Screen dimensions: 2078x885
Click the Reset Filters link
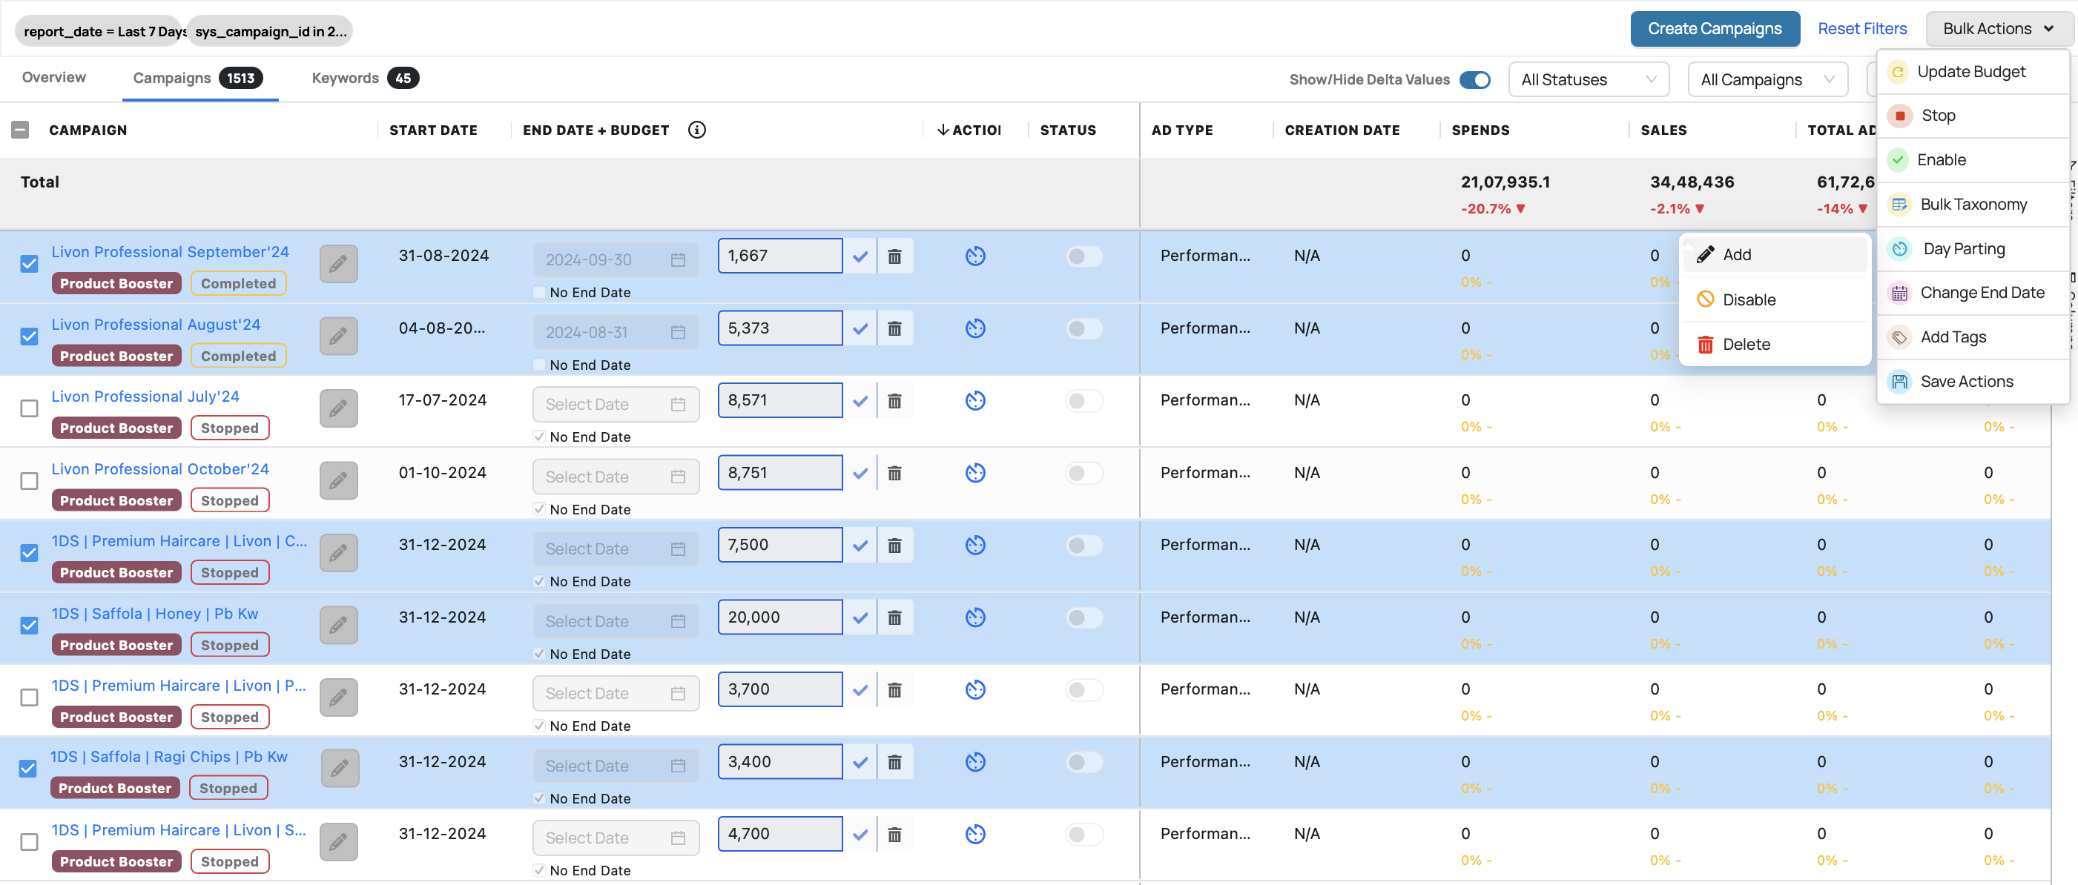point(1861,29)
